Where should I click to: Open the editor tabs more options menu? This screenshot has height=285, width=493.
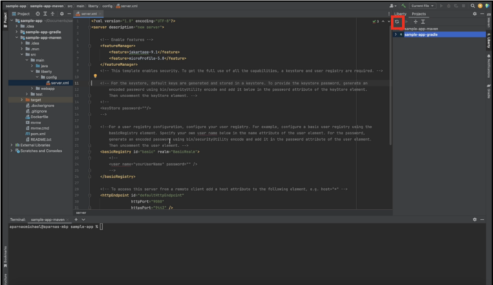click(389, 14)
